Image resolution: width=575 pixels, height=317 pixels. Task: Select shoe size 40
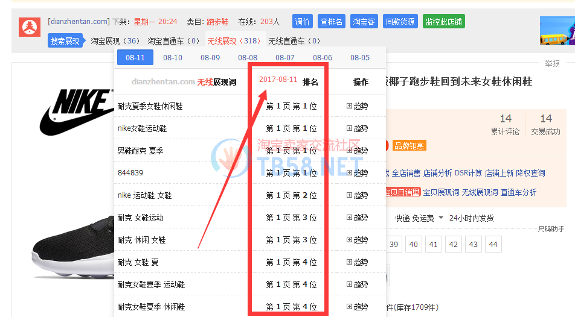coord(414,244)
